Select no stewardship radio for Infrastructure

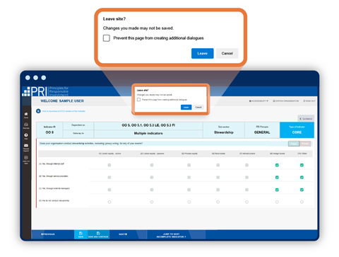click(246, 202)
